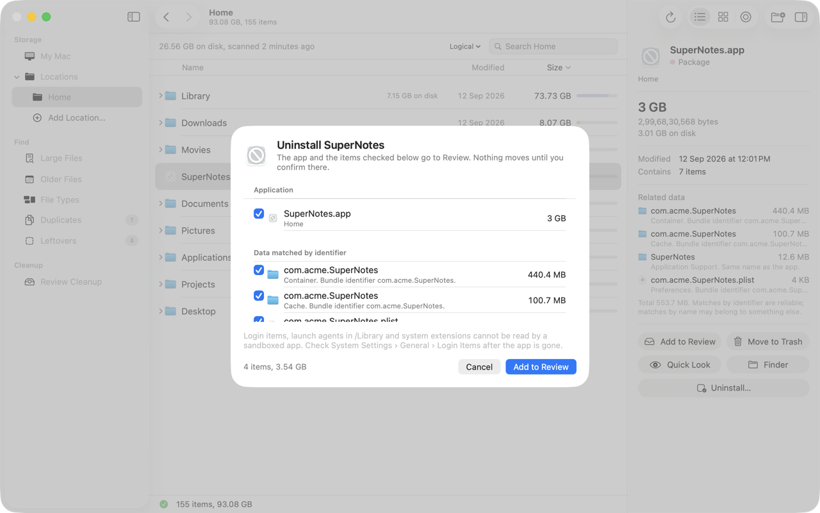Click the Quick Look button
820x513 pixels.
pos(680,365)
